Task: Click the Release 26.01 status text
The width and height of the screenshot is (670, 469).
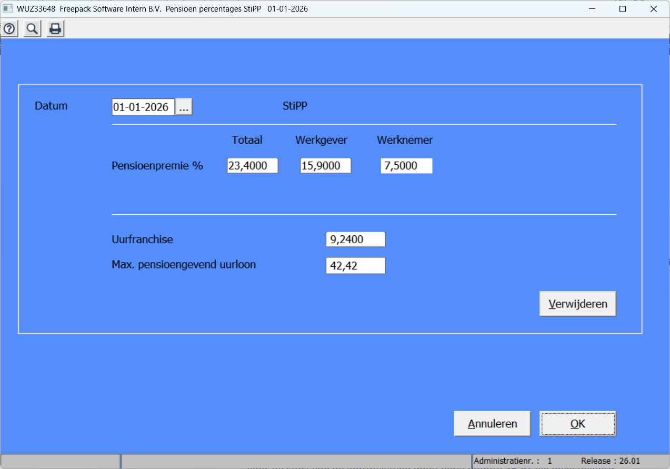Action: point(611,461)
